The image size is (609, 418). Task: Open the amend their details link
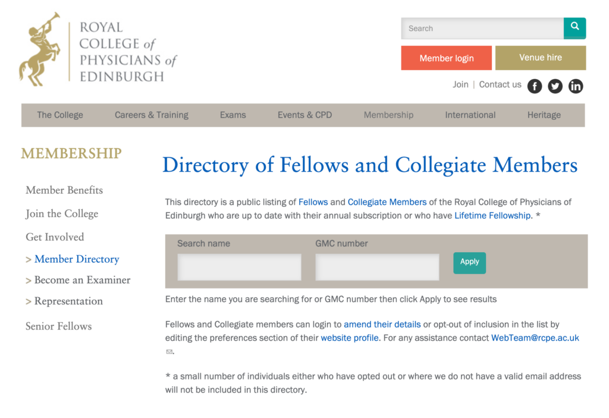coord(382,325)
